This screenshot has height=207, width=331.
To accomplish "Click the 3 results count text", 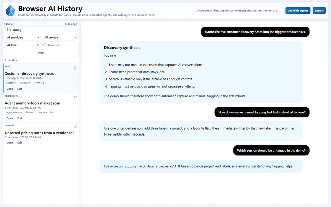I will click(x=11, y=60).
